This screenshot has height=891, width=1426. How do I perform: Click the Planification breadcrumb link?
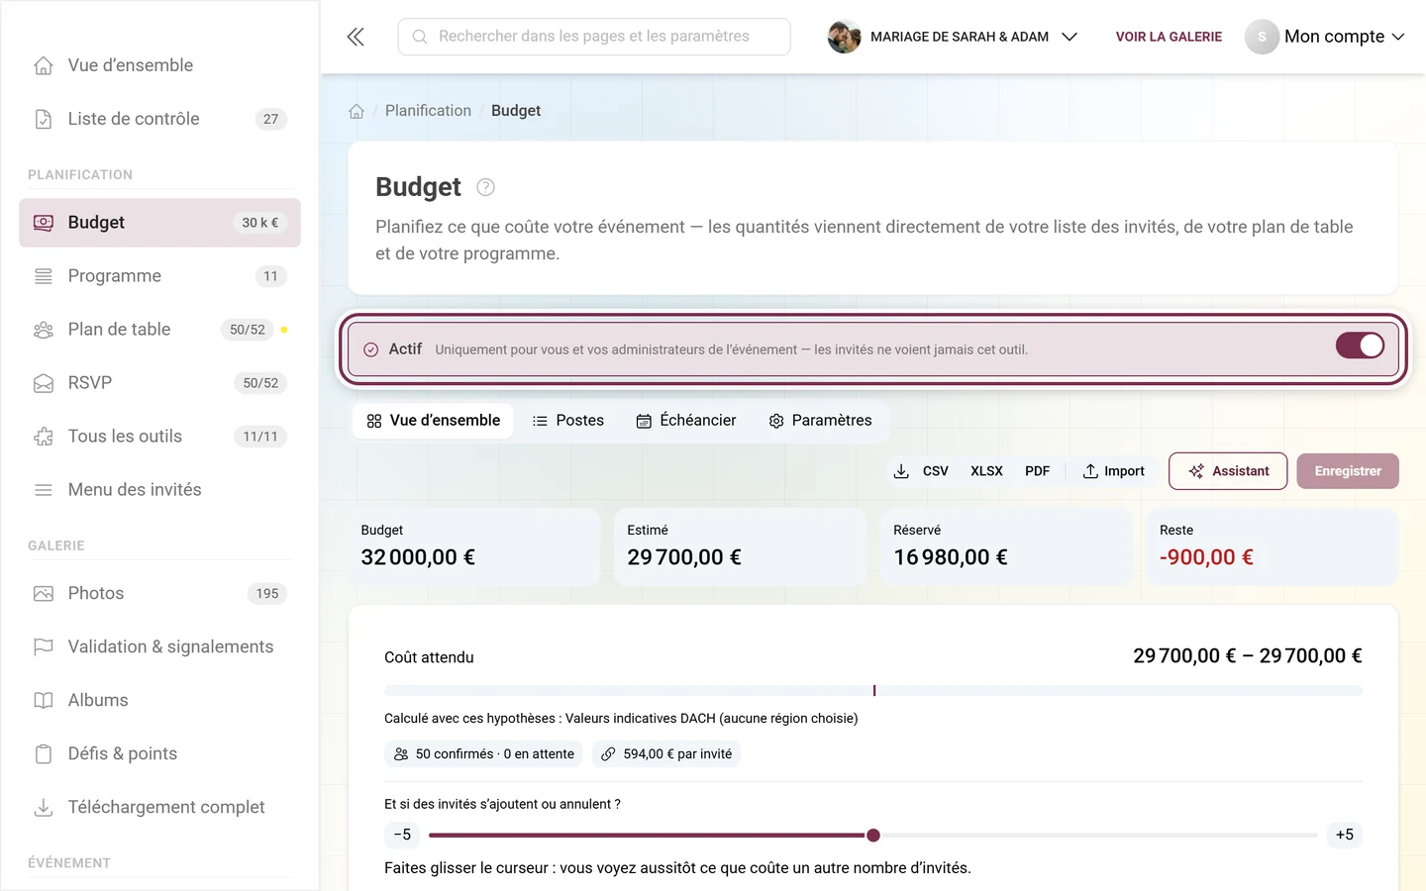tap(428, 111)
